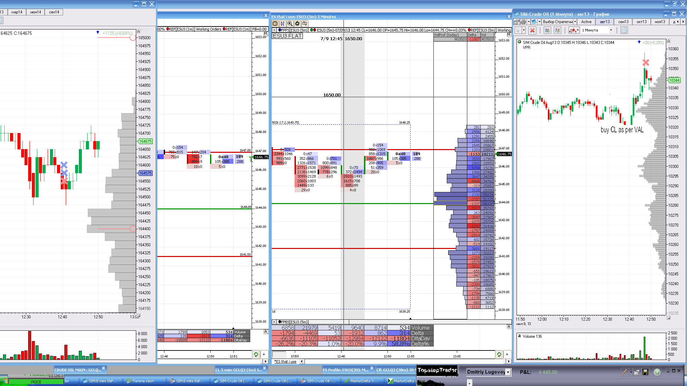Expand the pencil tool dropdown arrow

coord(631,372)
